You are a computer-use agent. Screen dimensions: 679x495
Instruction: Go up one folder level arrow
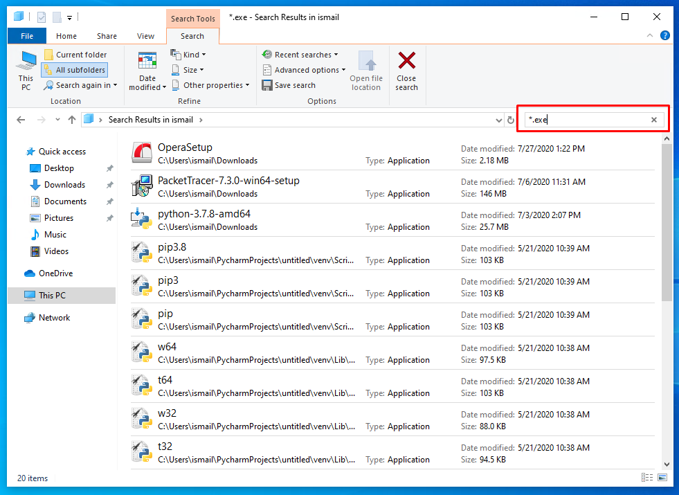[72, 120]
